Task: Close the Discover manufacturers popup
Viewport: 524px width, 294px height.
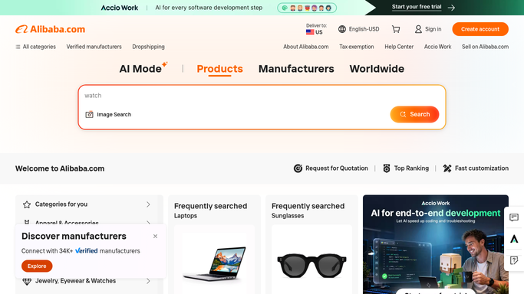Action: tap(155, 237)
